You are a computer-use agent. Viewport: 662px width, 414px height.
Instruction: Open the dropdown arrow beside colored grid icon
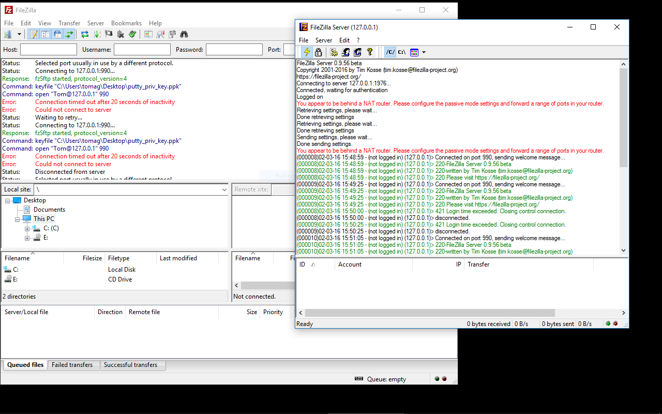[x=424, y=52]
